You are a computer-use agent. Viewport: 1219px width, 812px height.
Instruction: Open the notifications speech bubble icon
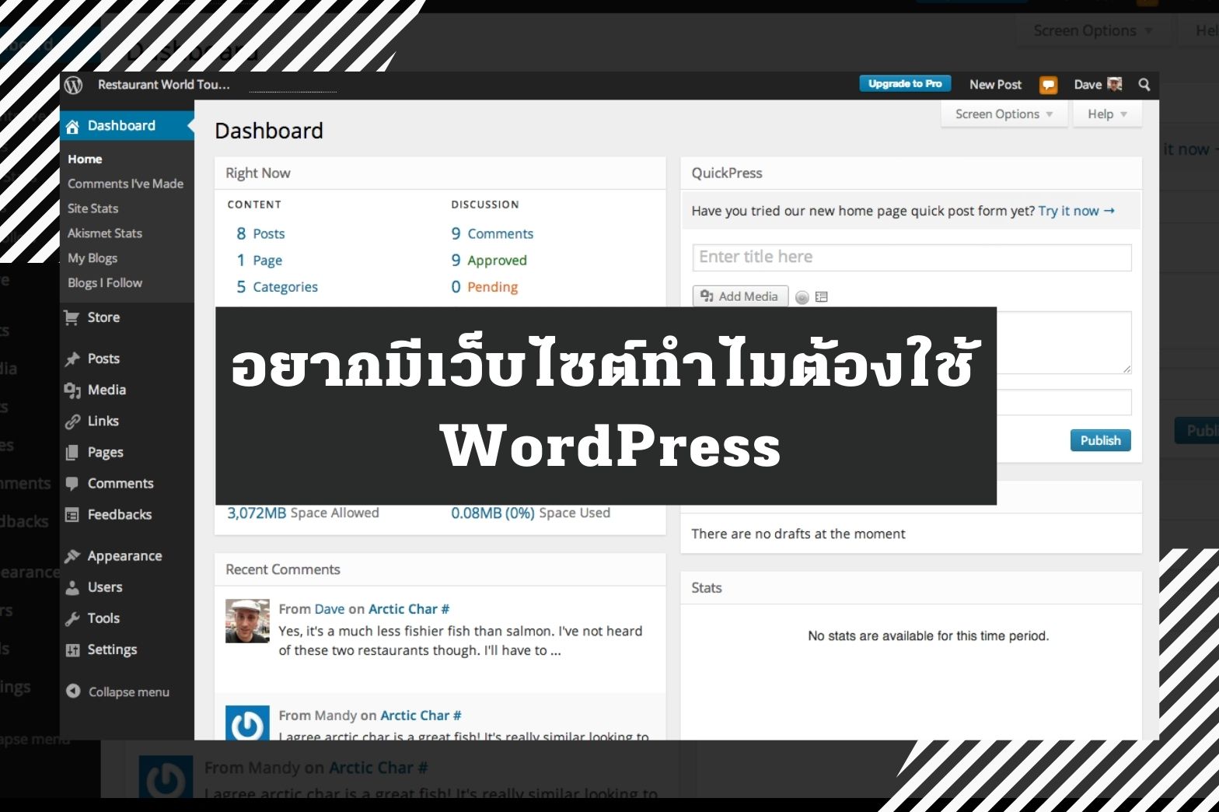(x=1049, y=85)
